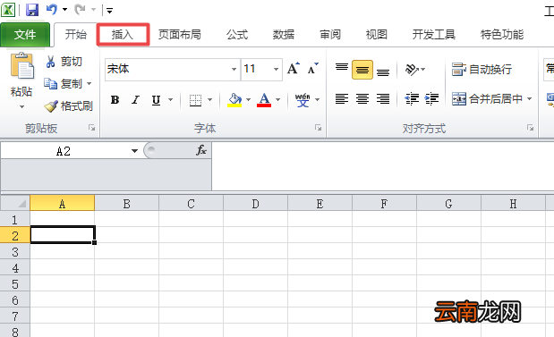Open customize quick access toolbar dropdown
Viewport: 554px width, 337px height.
(109, 11)
